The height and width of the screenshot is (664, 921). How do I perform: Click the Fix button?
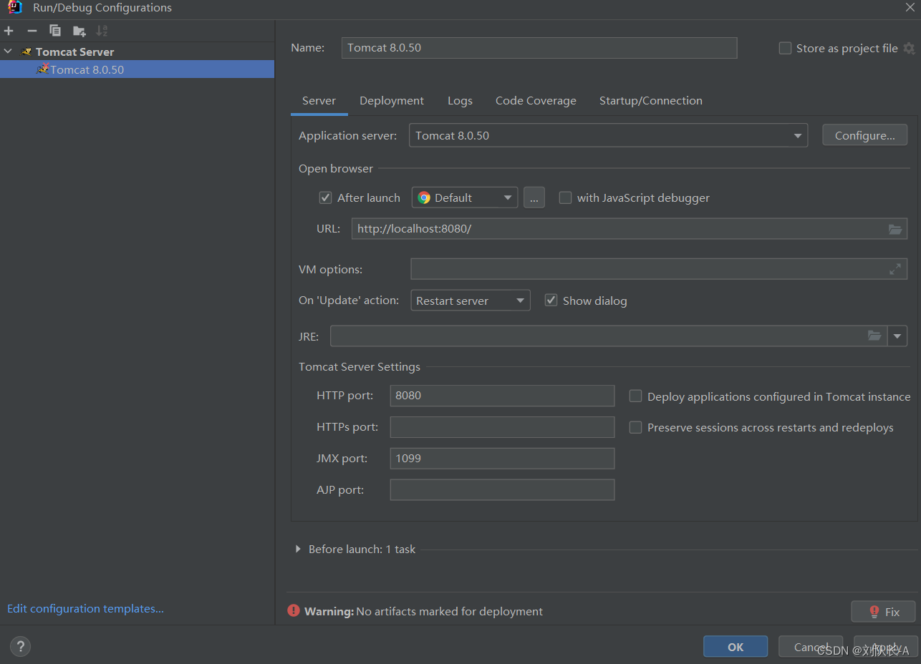(883, 612)
